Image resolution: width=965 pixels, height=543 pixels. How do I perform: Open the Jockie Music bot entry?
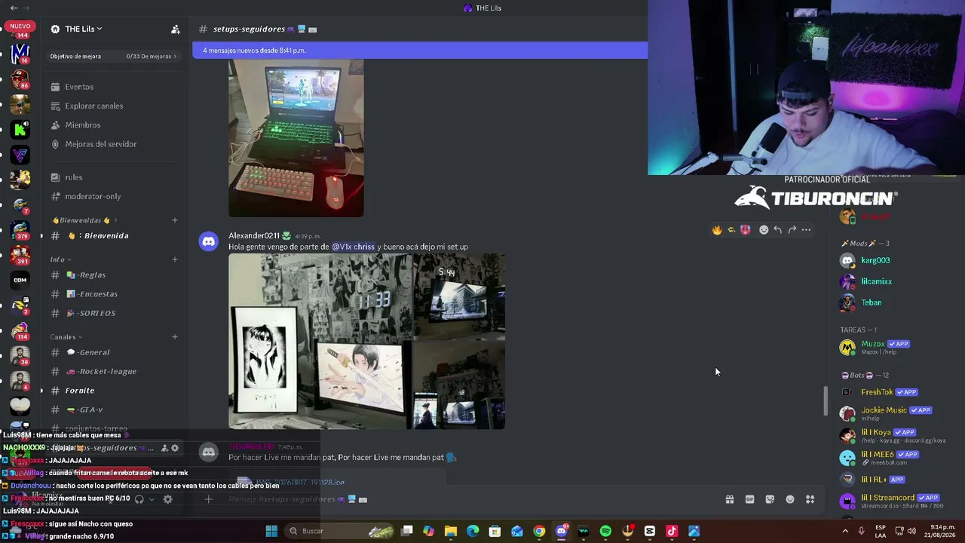[x=887, y=413]
